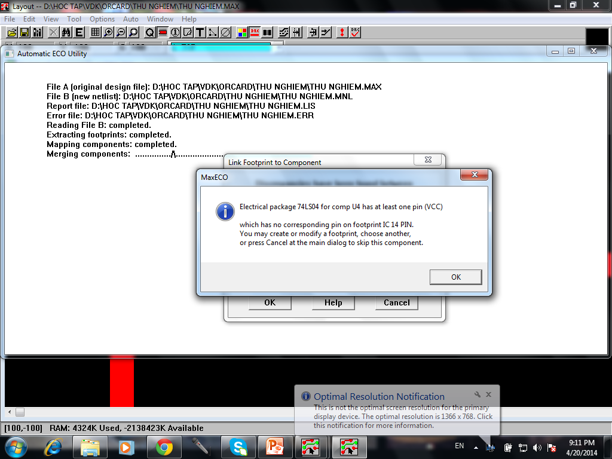
Task: Select the Edit Segment mode icon
Action: click(x=313, y=32)
